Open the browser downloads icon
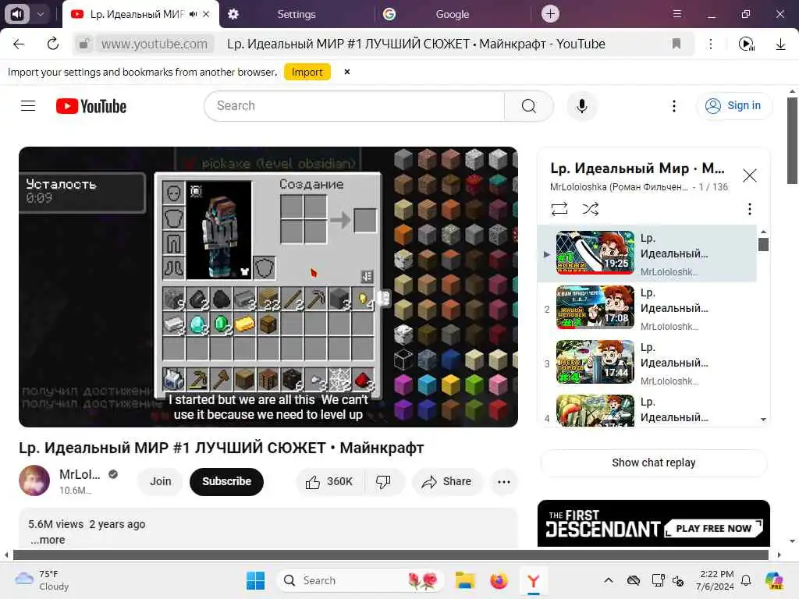 click(x=780, y=44)
